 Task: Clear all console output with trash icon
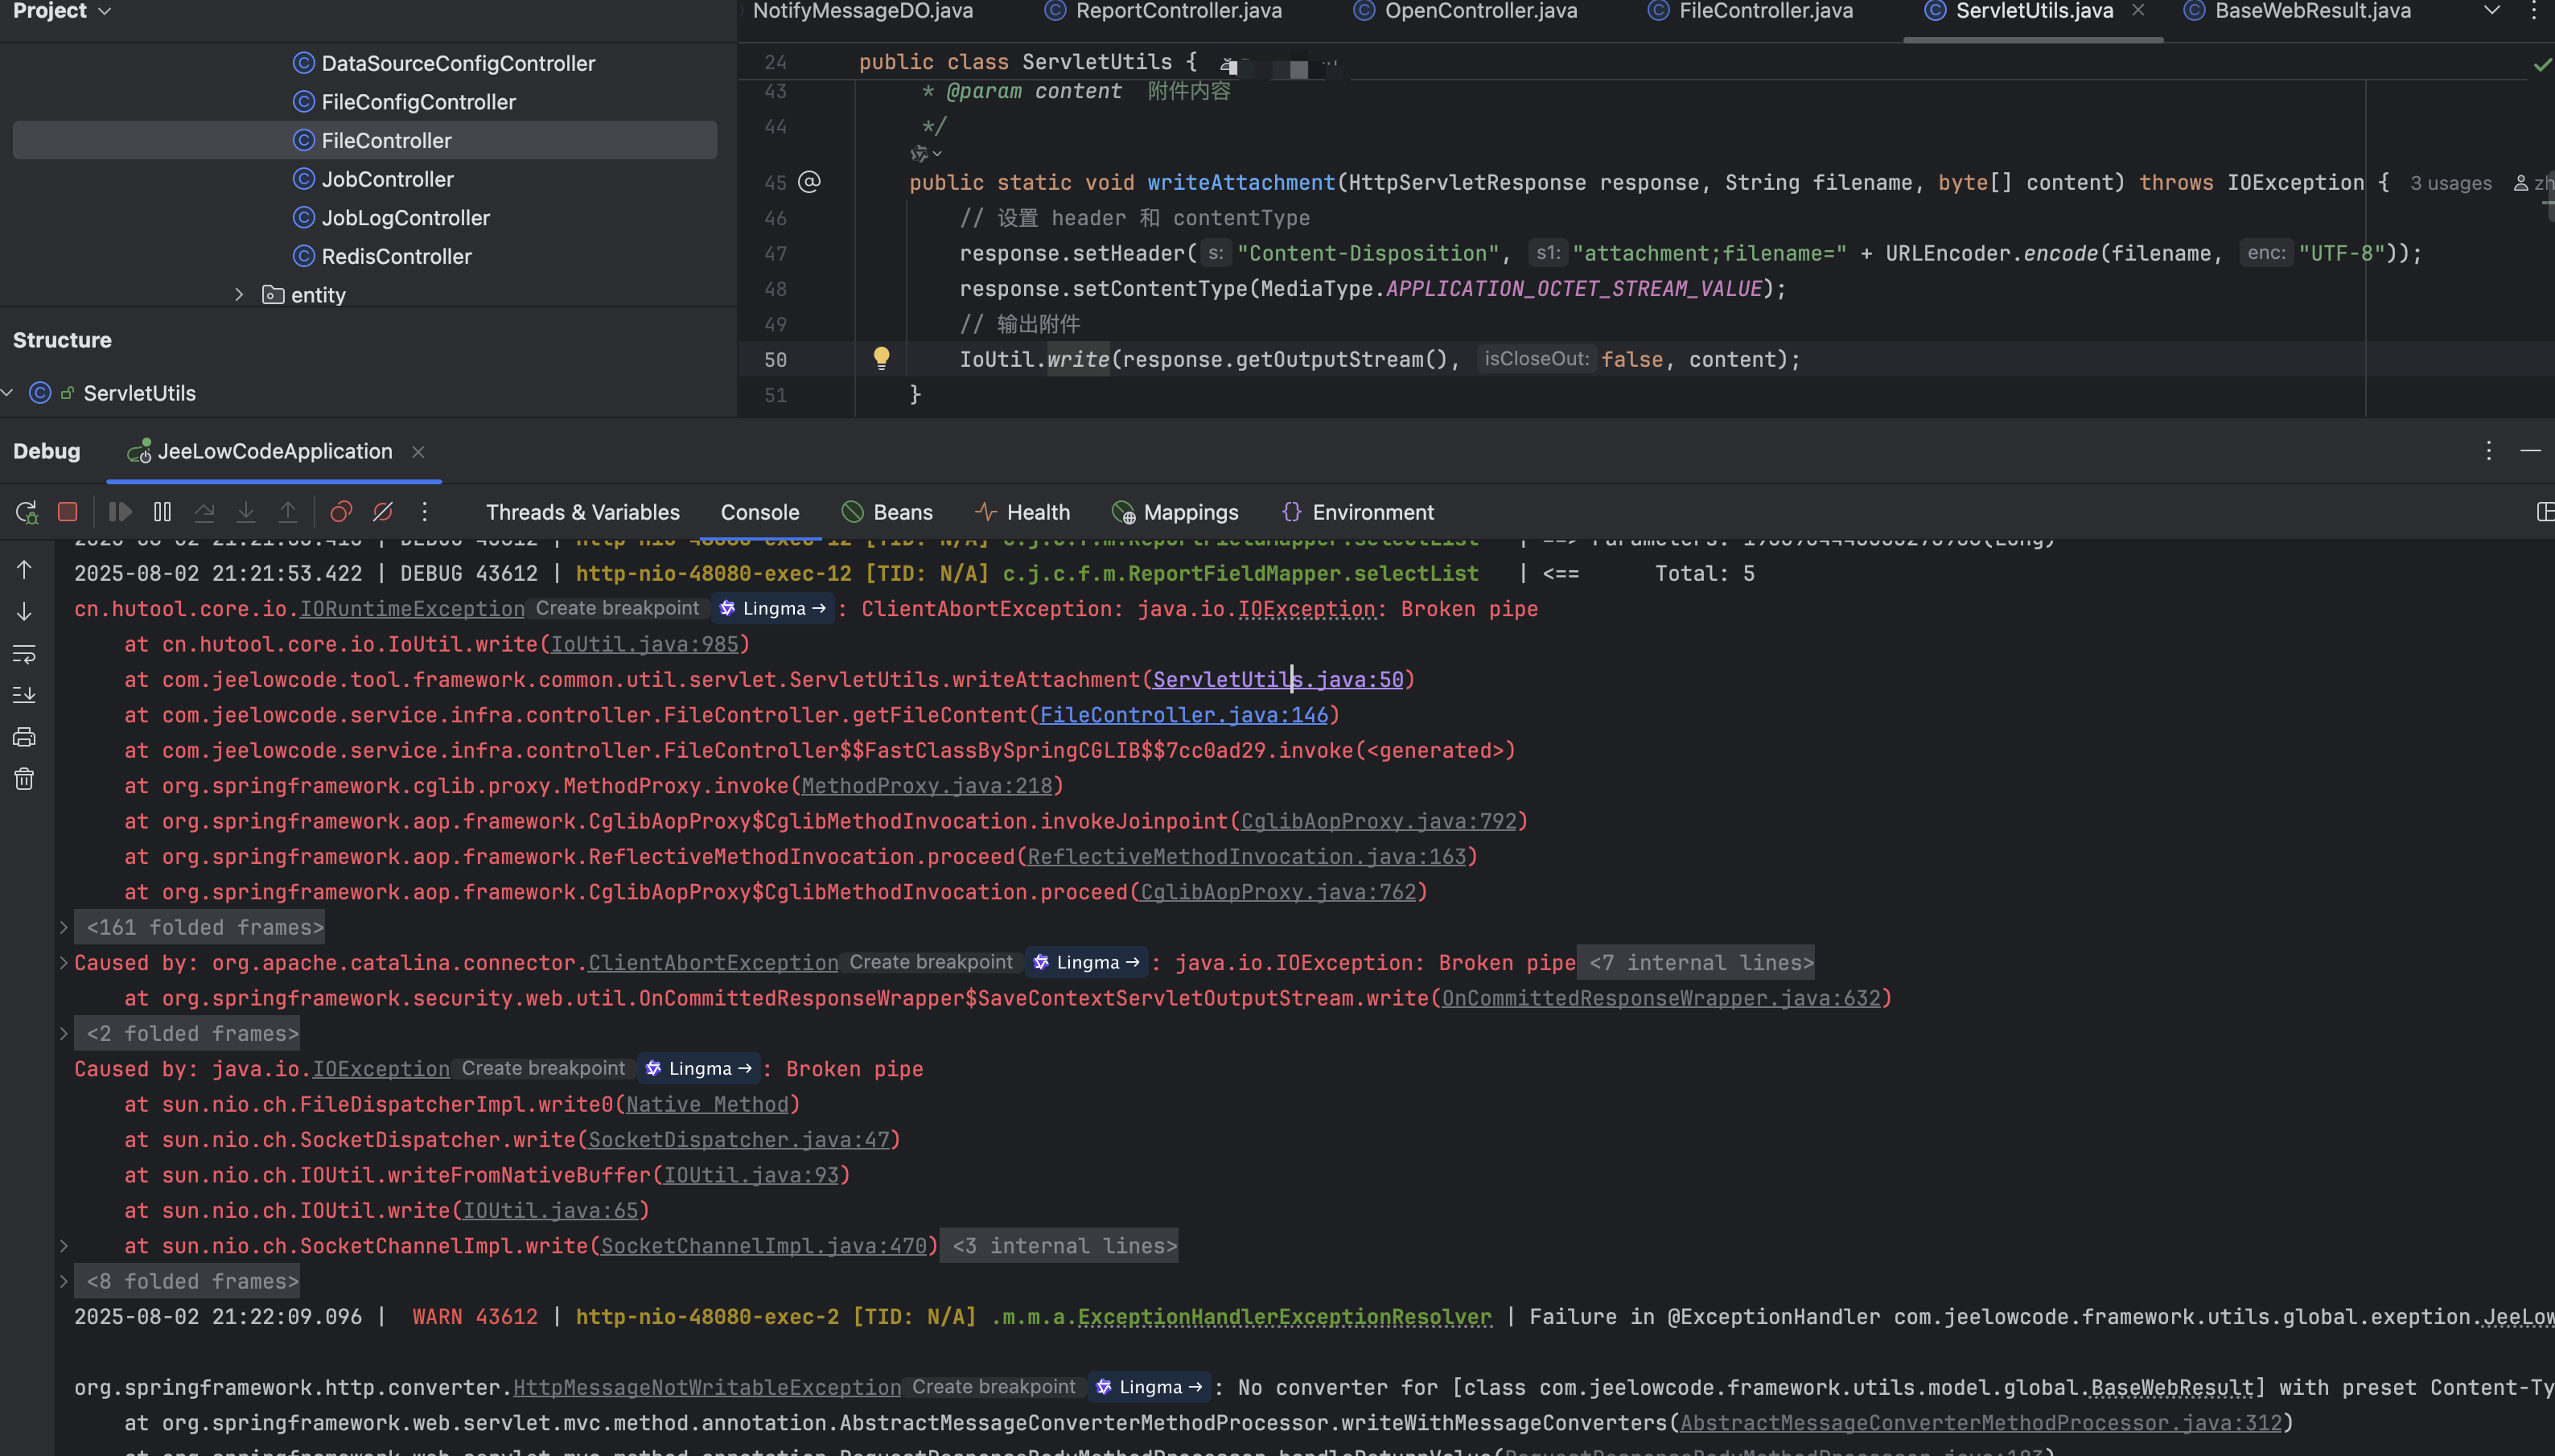(x=24, y=779)
